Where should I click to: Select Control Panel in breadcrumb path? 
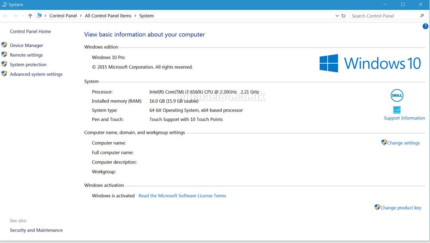[x=63, y=16]
